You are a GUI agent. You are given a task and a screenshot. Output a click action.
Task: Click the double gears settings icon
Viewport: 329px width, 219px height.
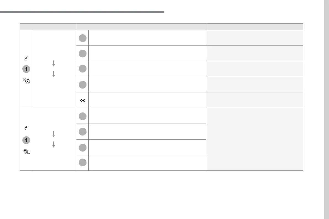pos(26,81)
